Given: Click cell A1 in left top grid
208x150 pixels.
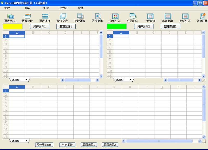Looking at the screenshot, I should pyautogui.click(x=17, y=36).
